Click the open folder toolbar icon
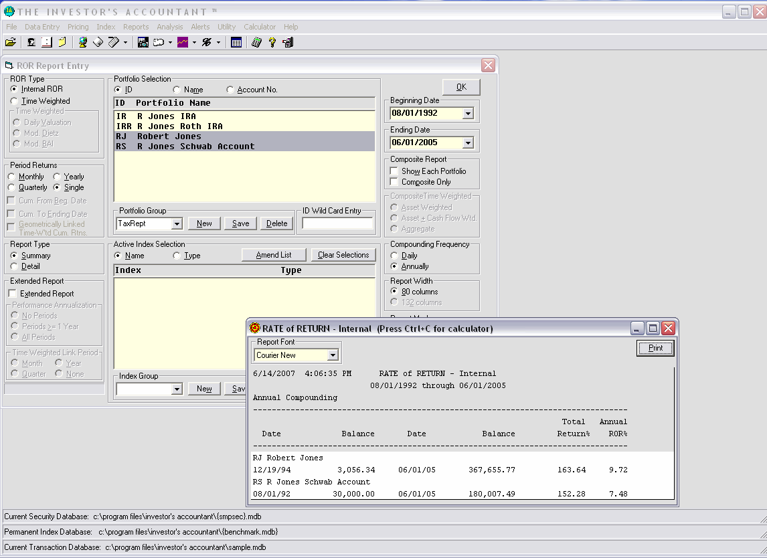 click(10, 42)
